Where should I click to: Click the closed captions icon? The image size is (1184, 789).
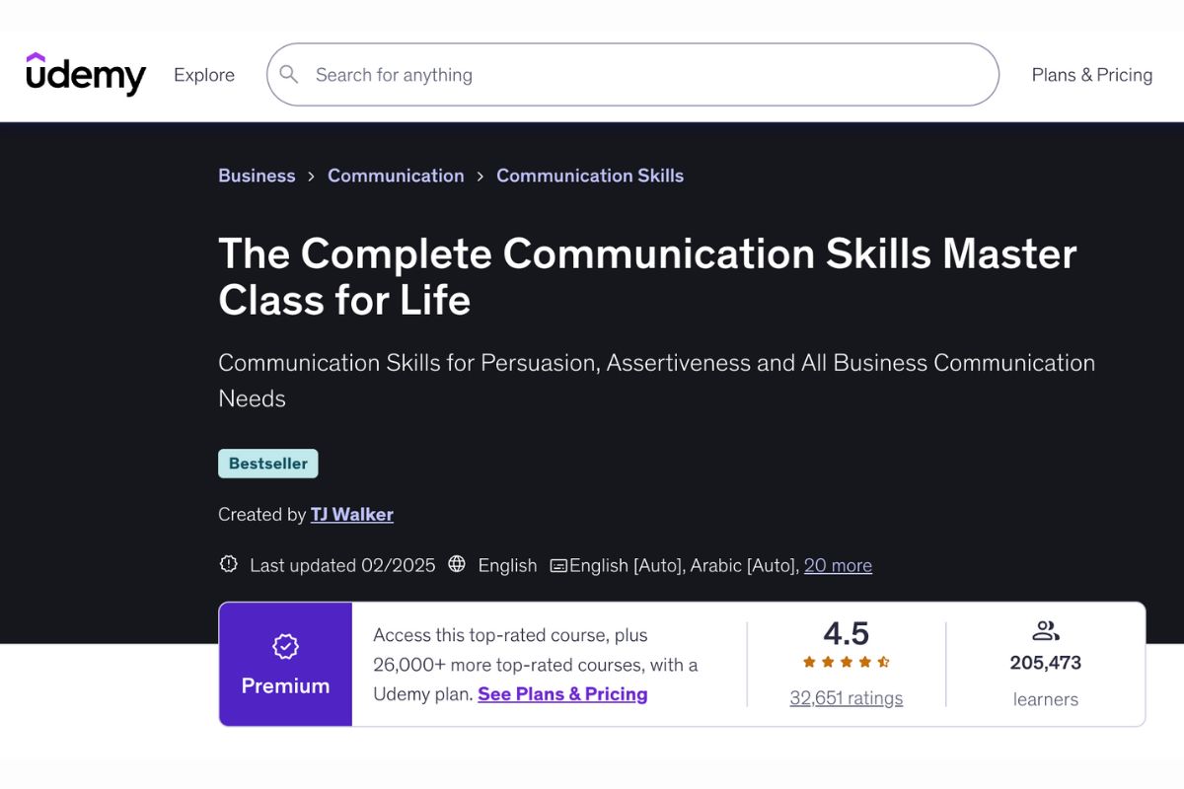tap(558, 566)
